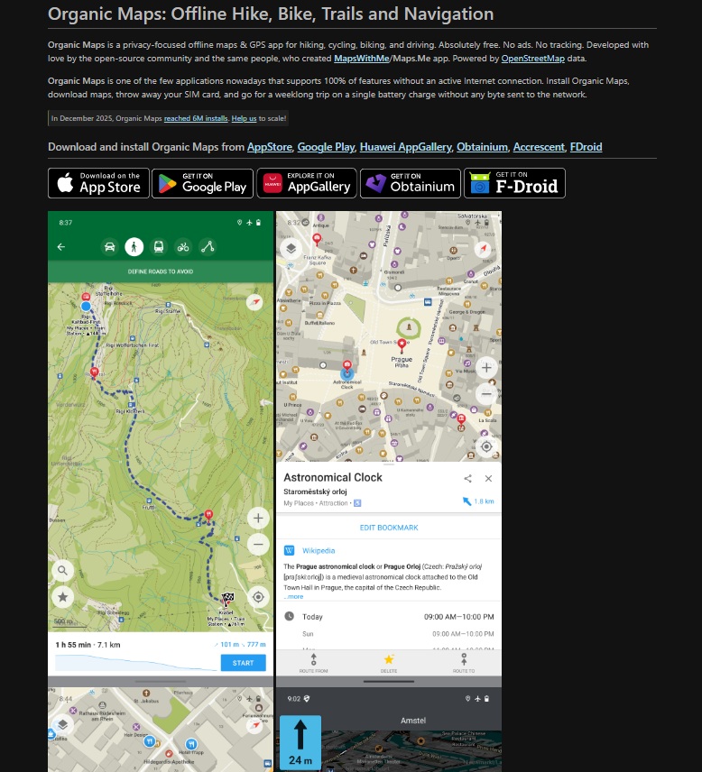The width and height of the screenshot is (702, 772).
Task: Click the Delete bookmark star
Action: click(389, 663)
